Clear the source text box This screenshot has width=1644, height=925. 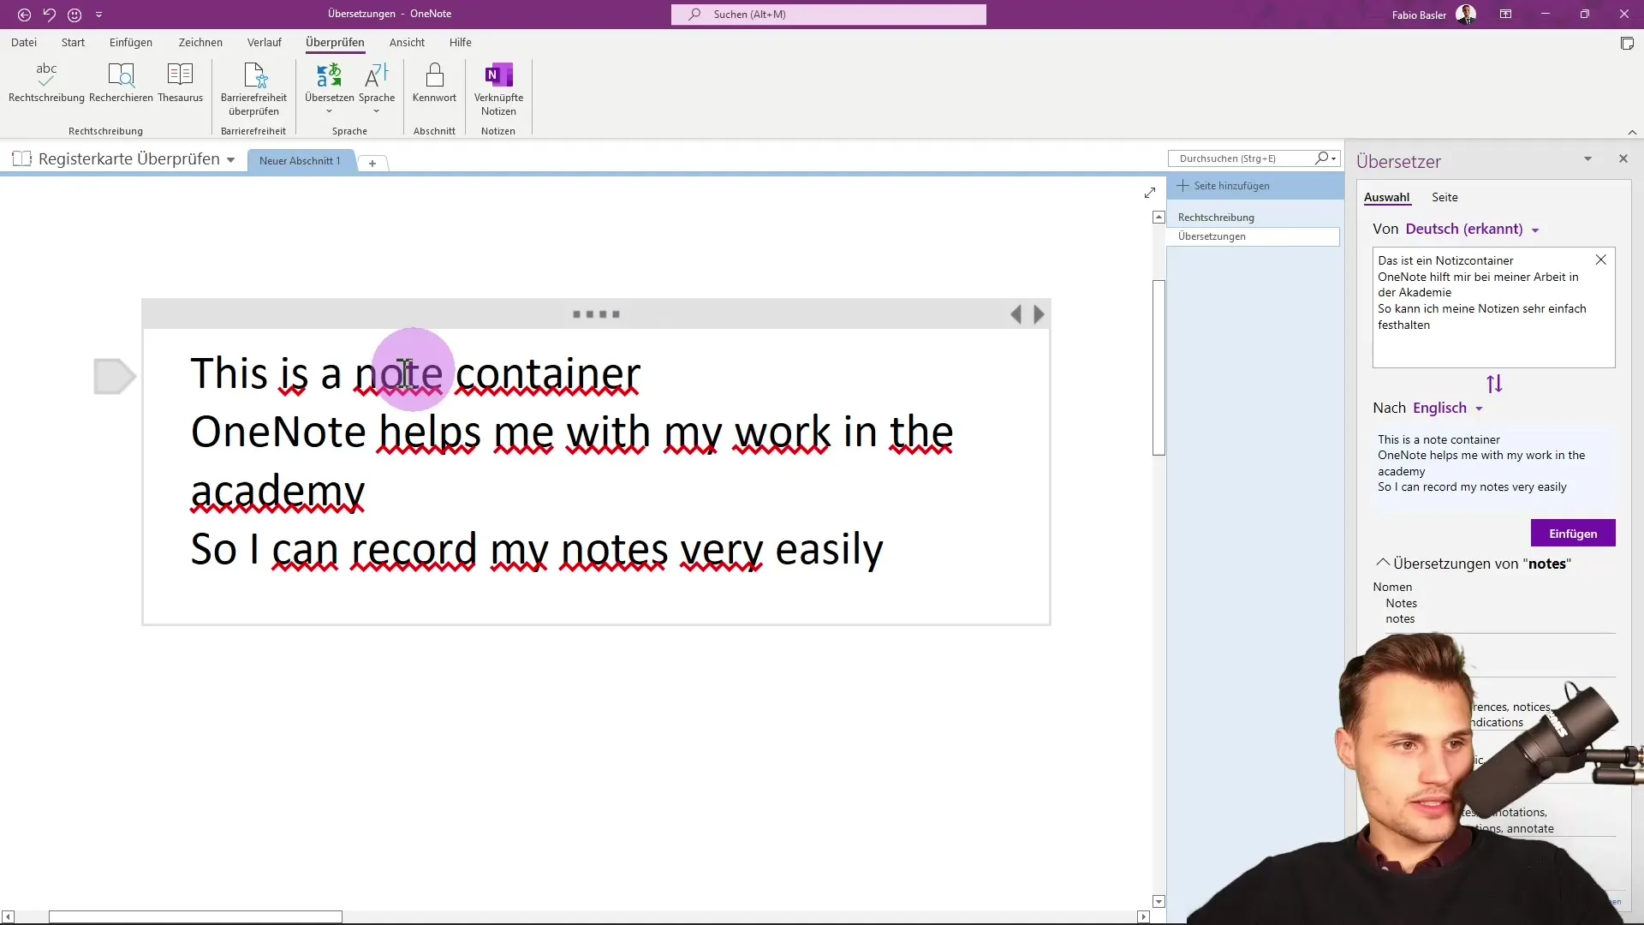click(x=1600, y=260)
